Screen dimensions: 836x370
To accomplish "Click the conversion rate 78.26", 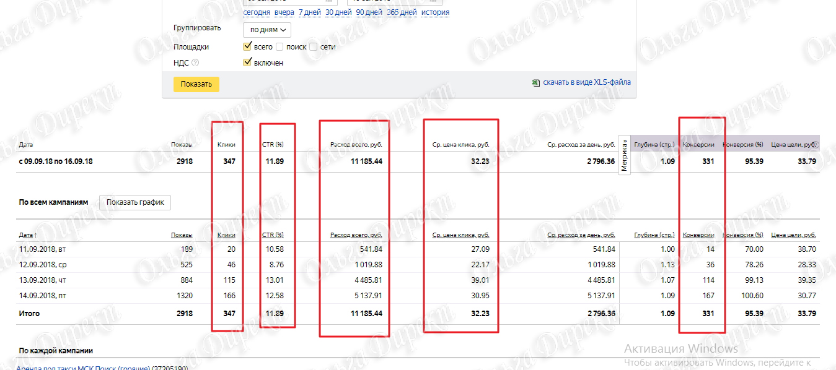I will pyautogui.click(x=754, y=265).
